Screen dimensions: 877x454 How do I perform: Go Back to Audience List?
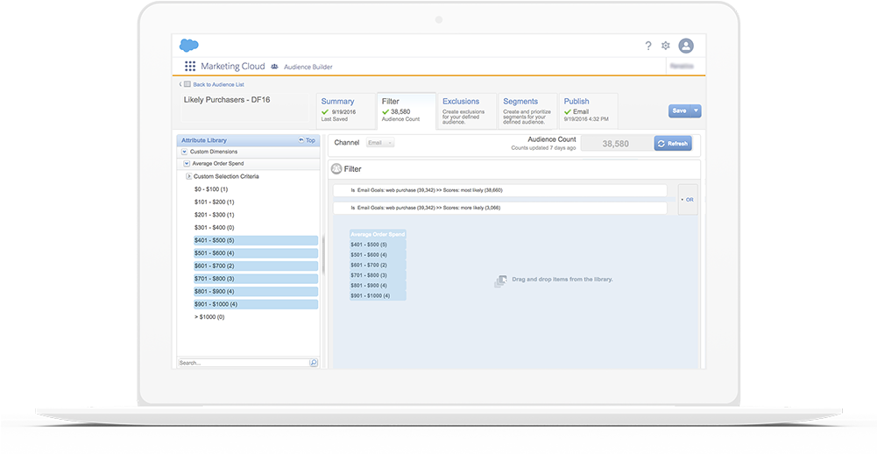(219, 84)
